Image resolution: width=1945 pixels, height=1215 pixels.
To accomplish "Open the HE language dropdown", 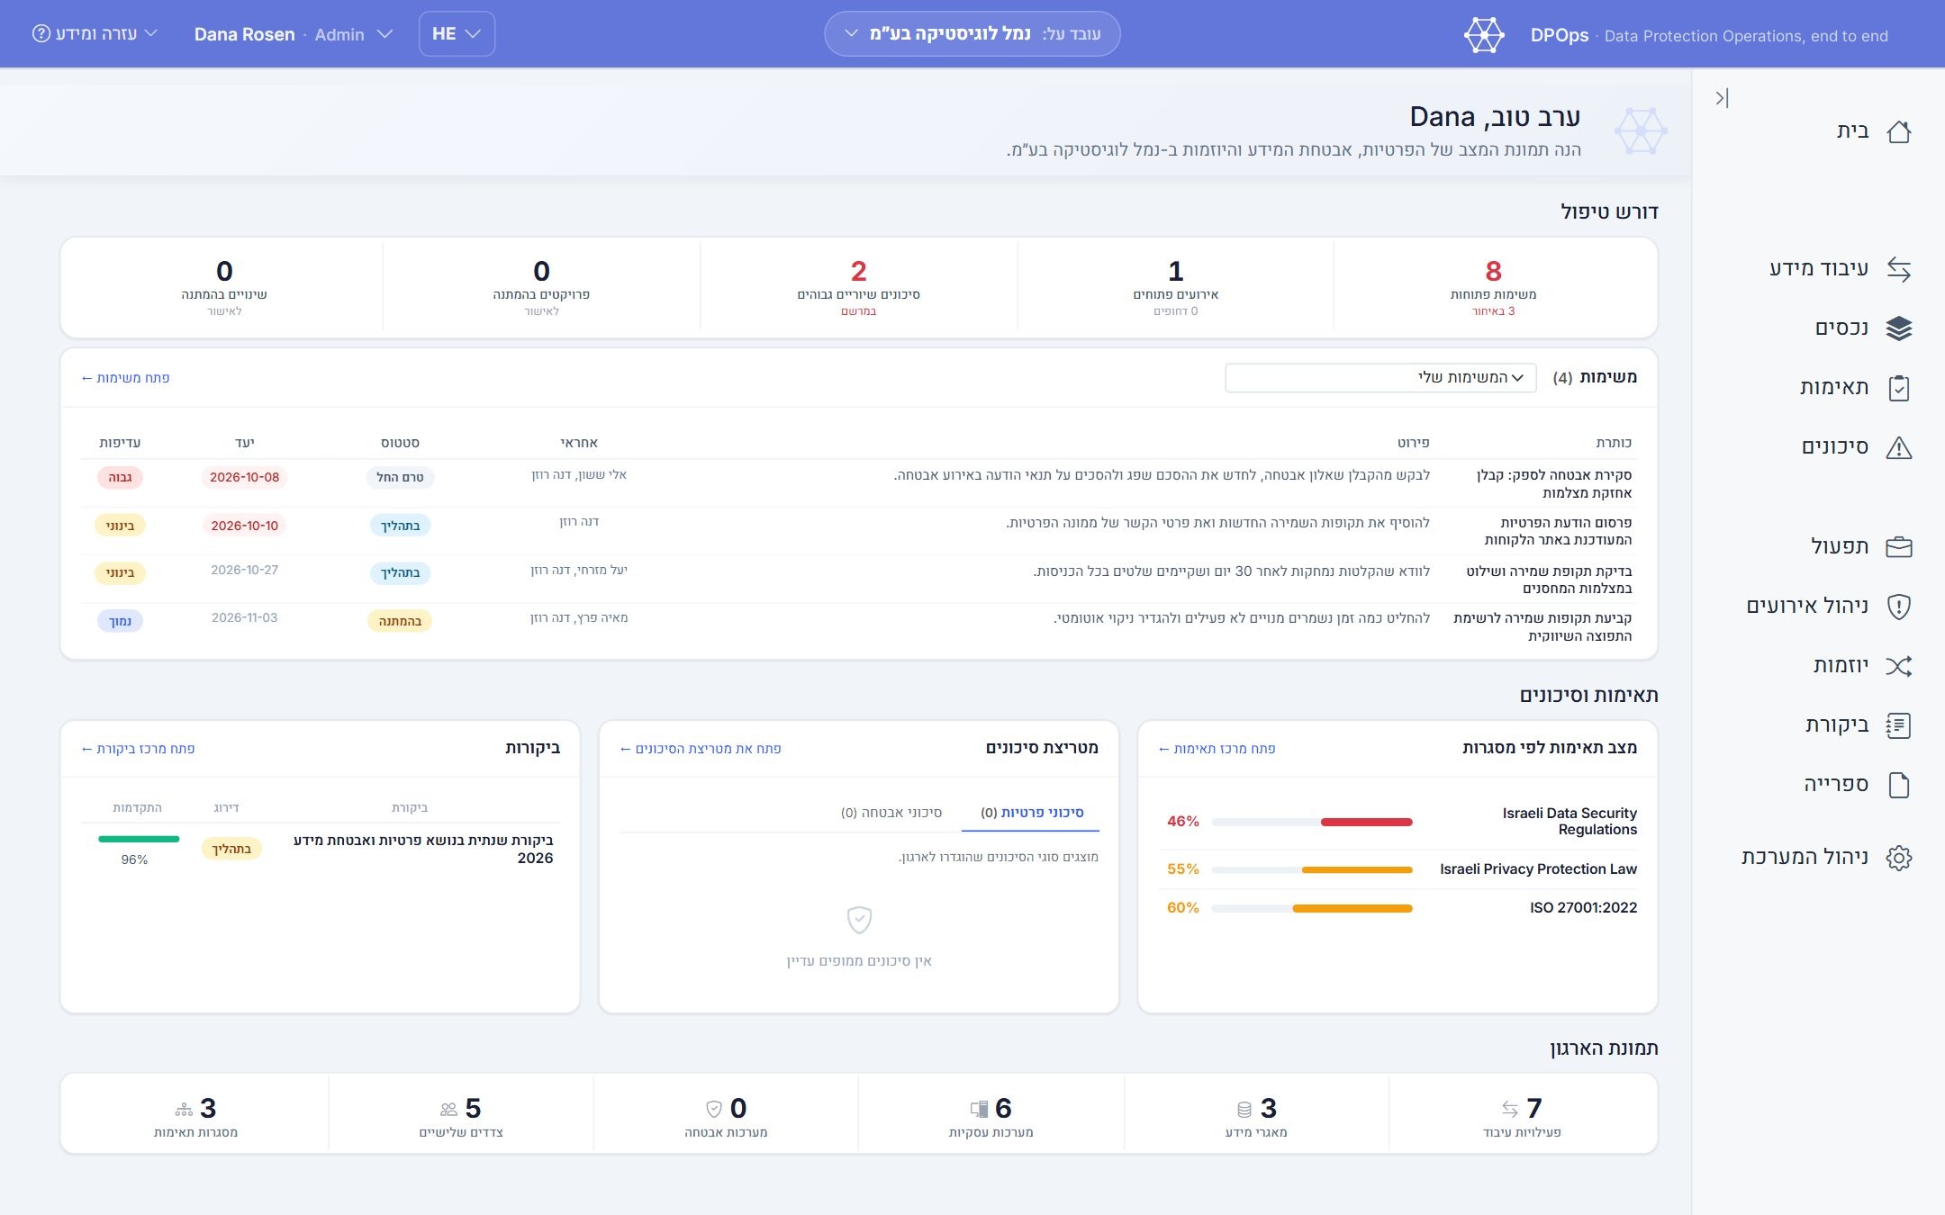I will 457,33.
